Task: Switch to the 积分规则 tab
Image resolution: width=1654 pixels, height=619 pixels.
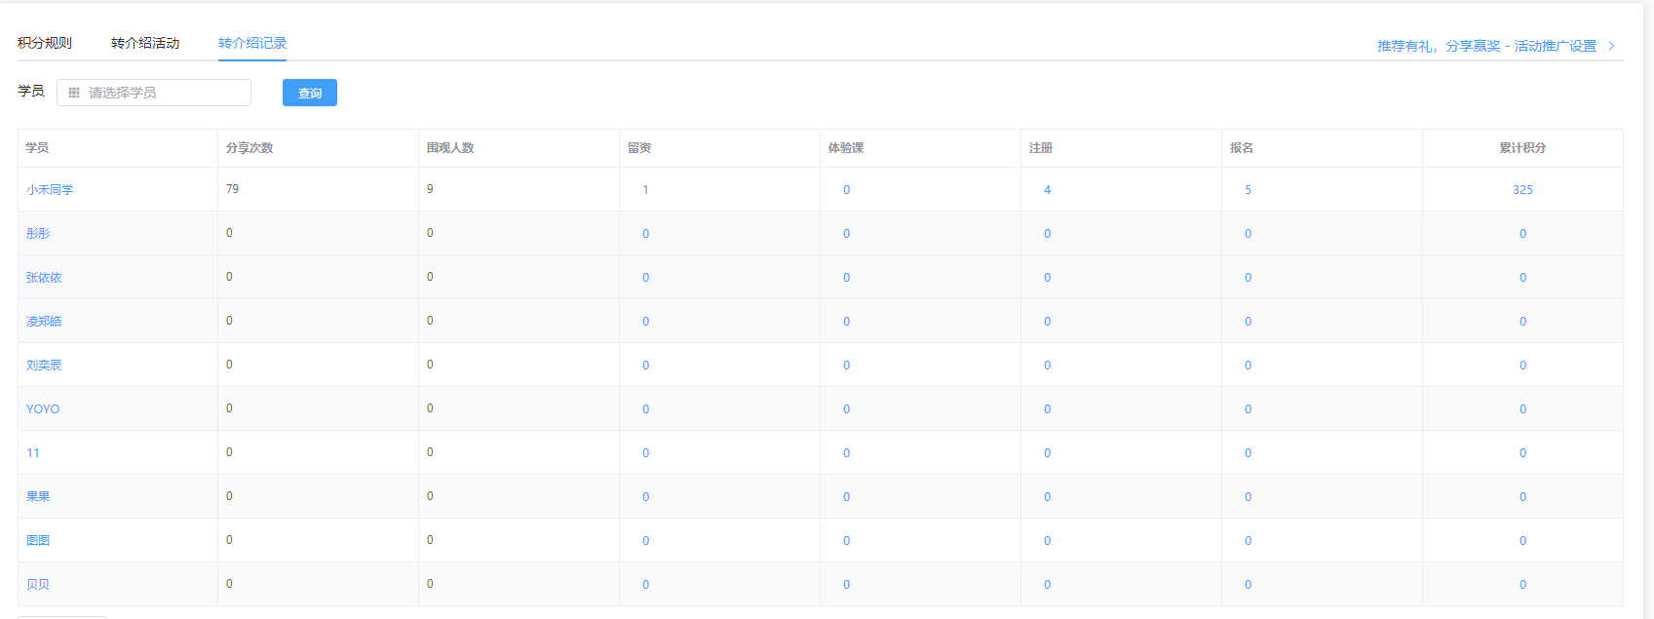Action: (45, 43)
